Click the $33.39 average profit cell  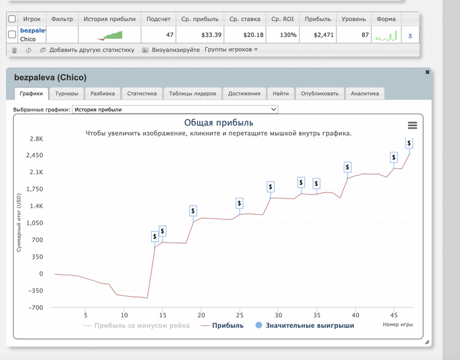click(200, 35)
